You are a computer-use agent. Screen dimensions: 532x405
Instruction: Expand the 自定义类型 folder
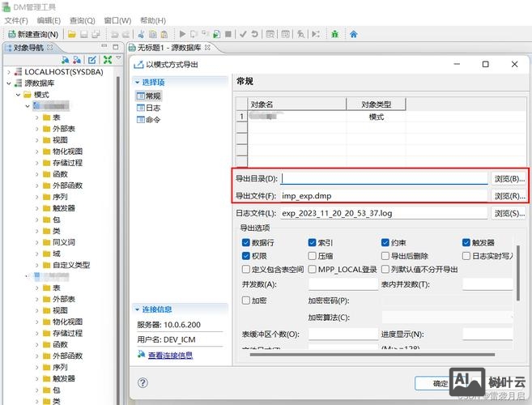(37, 265)
